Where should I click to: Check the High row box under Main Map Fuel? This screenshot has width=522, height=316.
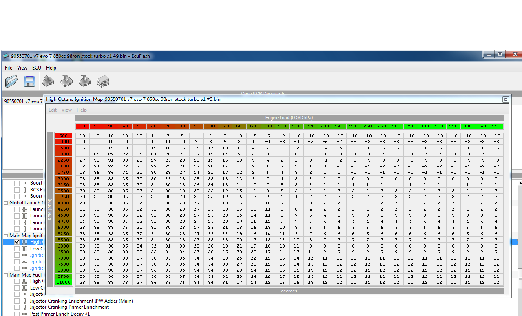coord(17,281)
